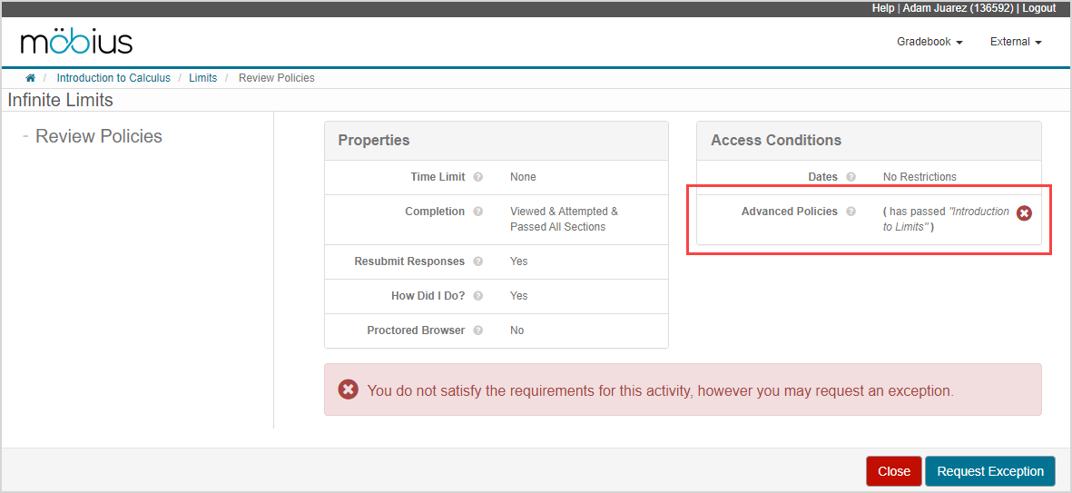Expand the External dropdown menu
The width and height of the screenshot is (1072, 493).
[1015, 42]
